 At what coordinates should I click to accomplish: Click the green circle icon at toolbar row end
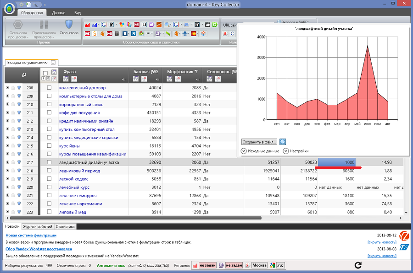[215, 25]
